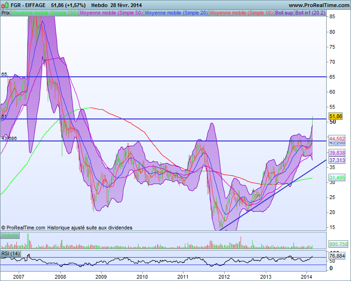Screen dimensions: 351x281
Task: Click the Boll sup indicator label
Action: (284, 13)
